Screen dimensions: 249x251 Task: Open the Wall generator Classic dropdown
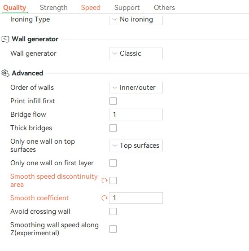[x=136, y=53]
